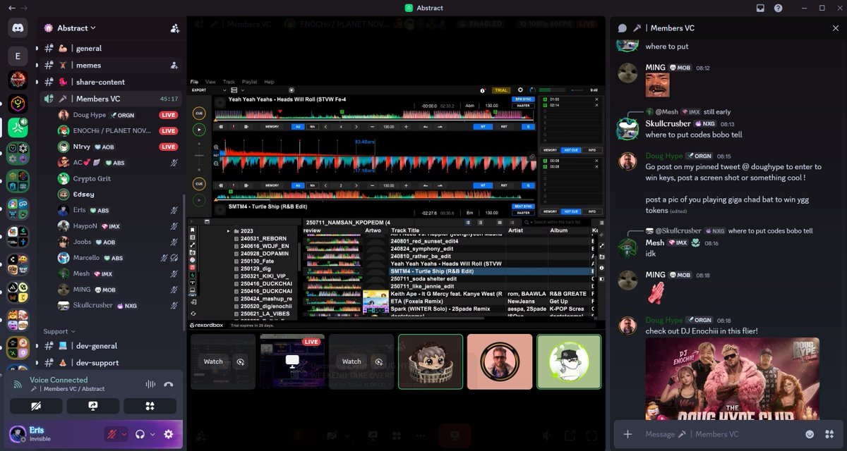This screenshot has height=451, width=847.
Task: Open the help icon in the title bar
Action: pyautogui.click(x=778, y=8)
